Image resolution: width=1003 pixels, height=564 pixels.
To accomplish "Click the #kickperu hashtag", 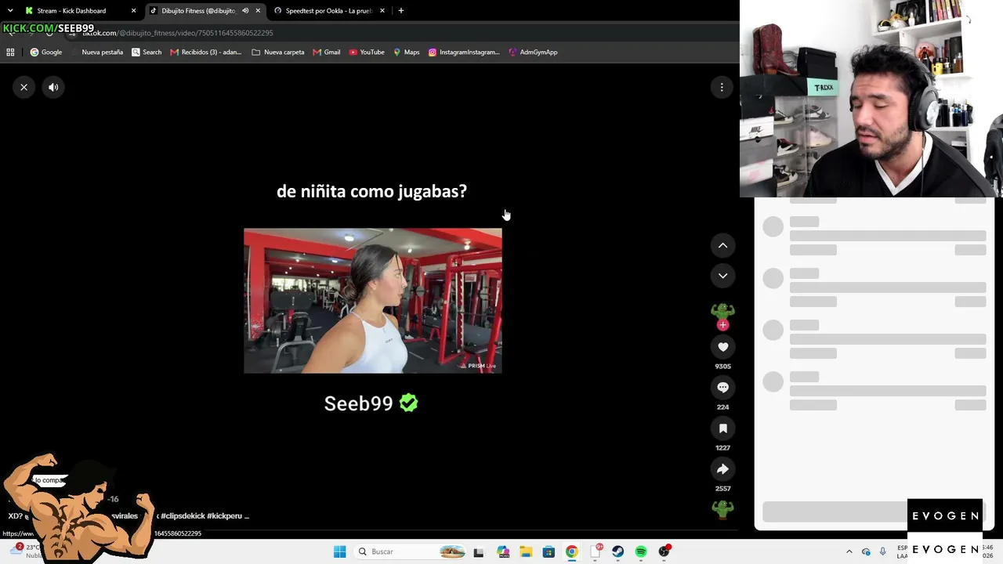I will (226, 516).
